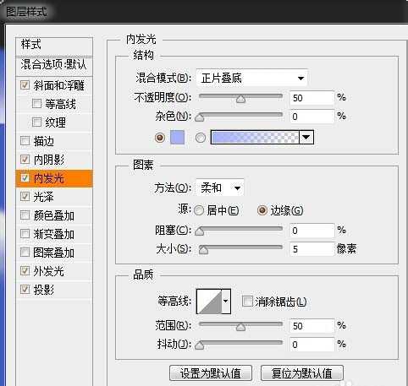Uncheck the 内发光 checkbox

[25, 178]
